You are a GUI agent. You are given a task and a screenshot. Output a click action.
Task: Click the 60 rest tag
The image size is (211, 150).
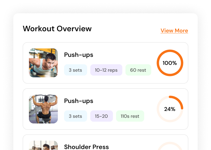coord(138,70)
